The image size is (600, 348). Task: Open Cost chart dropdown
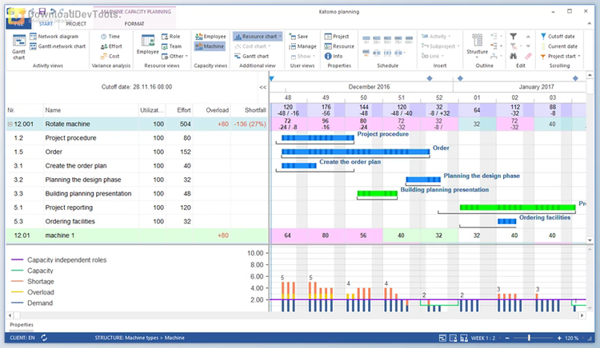click(x=253, y=46)
